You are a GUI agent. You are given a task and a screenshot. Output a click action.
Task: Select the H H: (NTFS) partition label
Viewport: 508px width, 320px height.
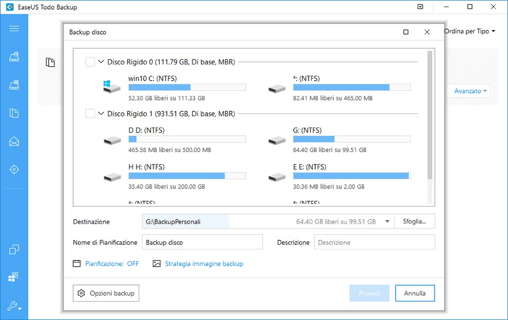coord(146,167)
